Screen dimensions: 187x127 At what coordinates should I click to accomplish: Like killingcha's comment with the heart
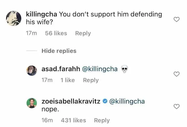pyautogui.click(x=176, y=19)
